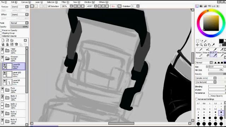Image resolution: width=226 pixels, height=127 pixels.
Task: Select the Rotate view tool
Action: pos(205,45)
